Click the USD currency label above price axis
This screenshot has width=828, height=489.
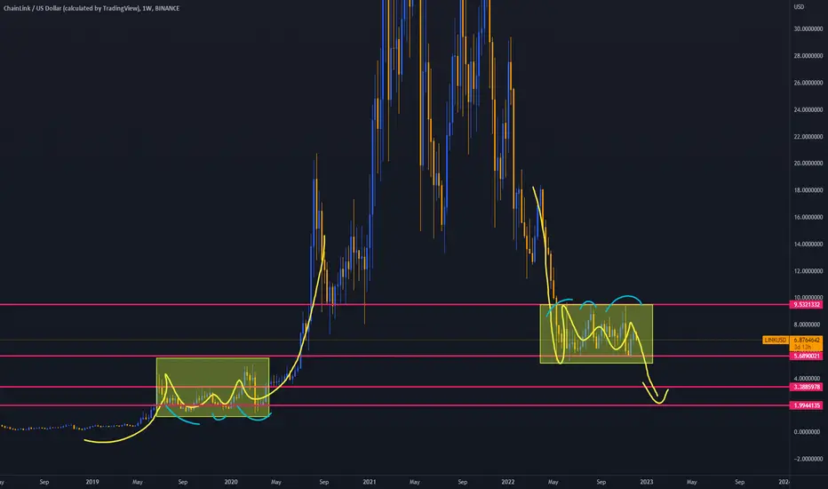[799, 7]
